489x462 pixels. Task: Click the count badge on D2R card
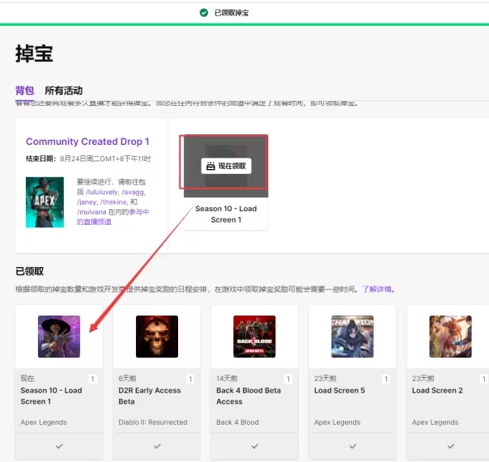coord(190,379)
